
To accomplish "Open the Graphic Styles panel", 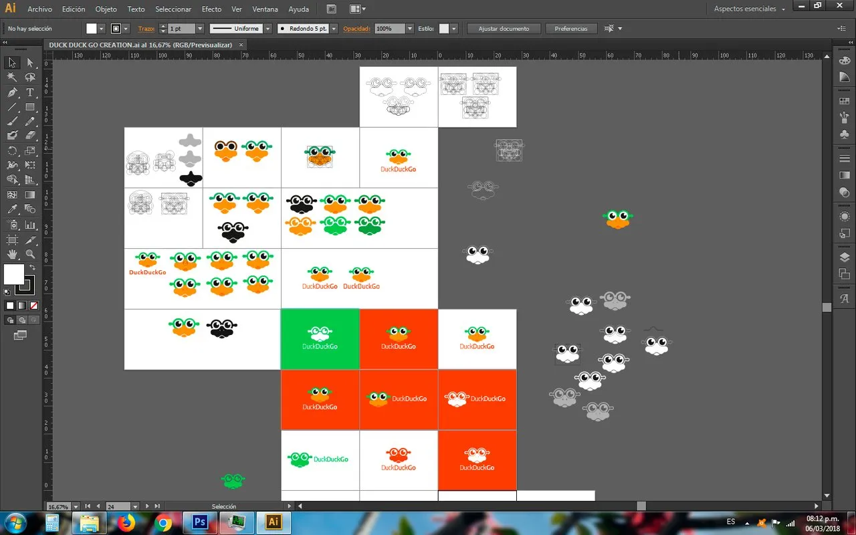I will tap(844, 233).
